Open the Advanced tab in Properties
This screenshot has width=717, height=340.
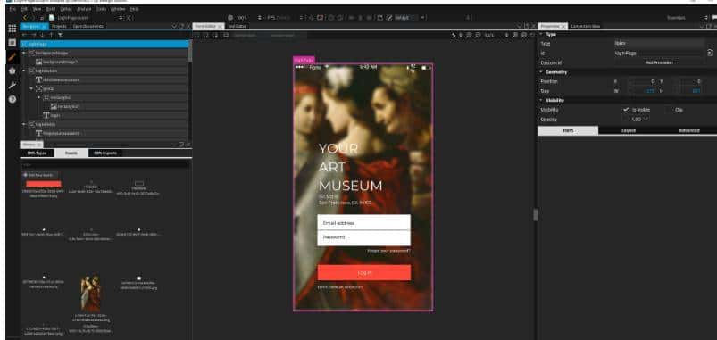[x=688, y=130]
